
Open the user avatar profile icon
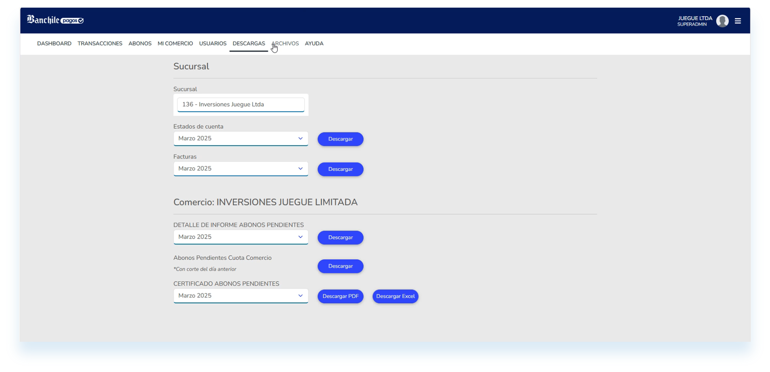(722, 21)
